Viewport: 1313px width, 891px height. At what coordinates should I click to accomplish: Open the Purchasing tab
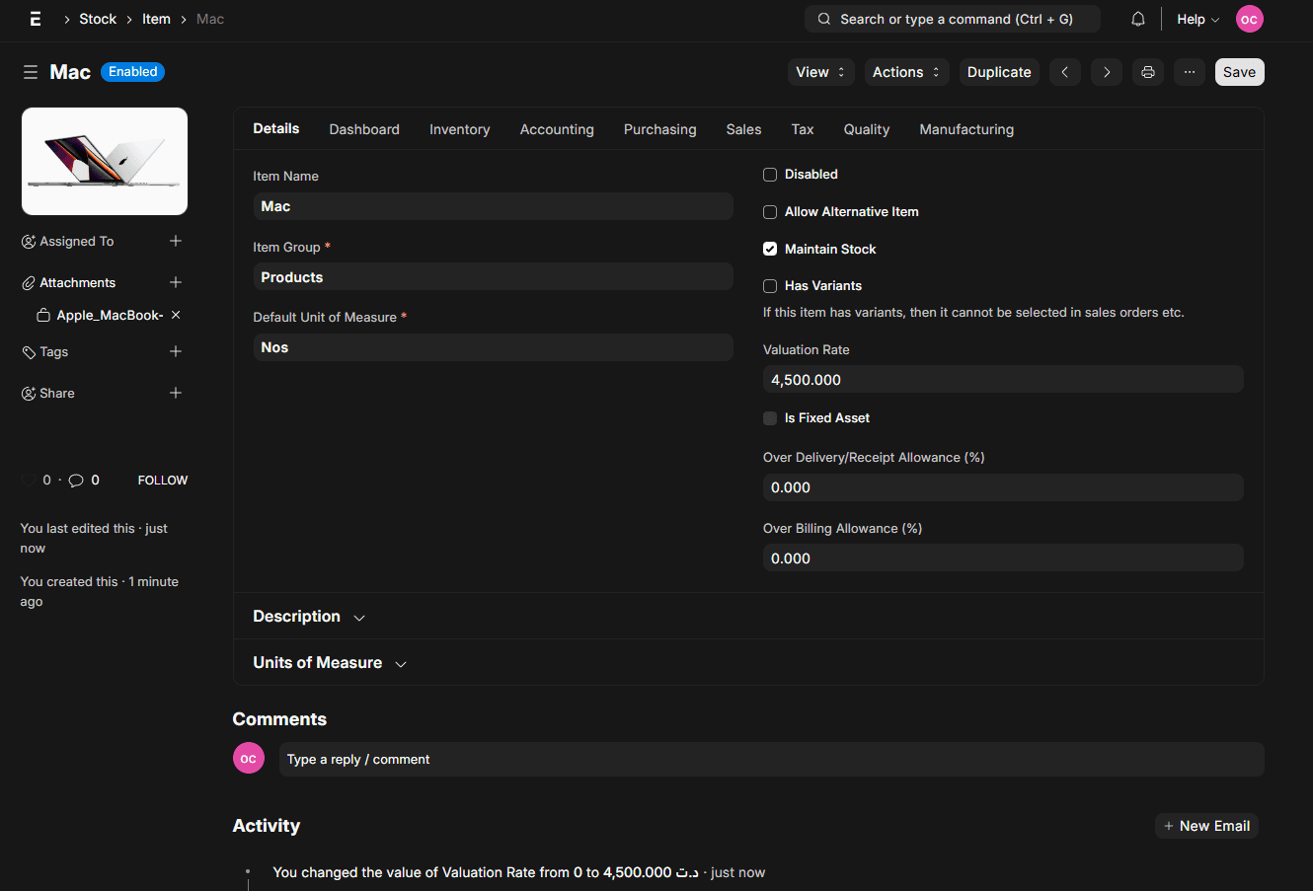click(659, 129)
